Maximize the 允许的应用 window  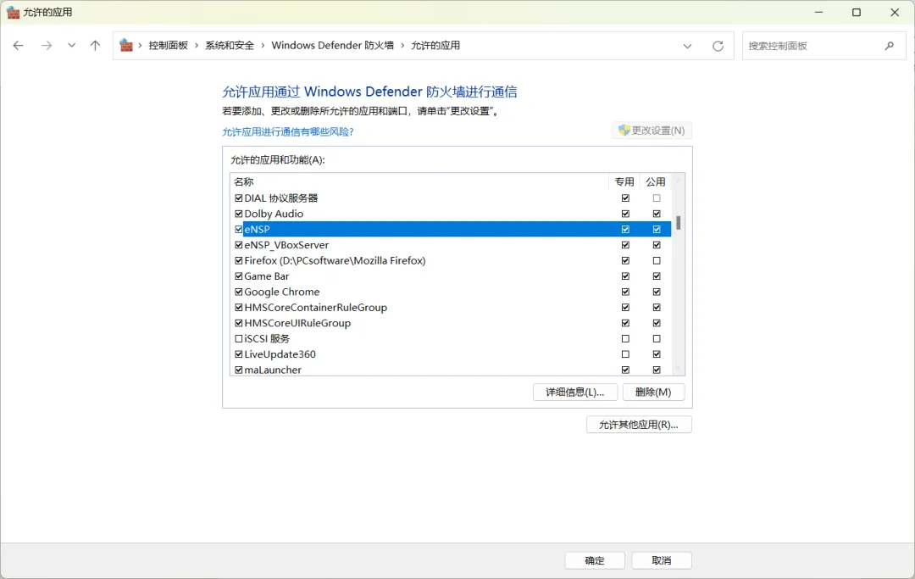[x=857, y=12]
